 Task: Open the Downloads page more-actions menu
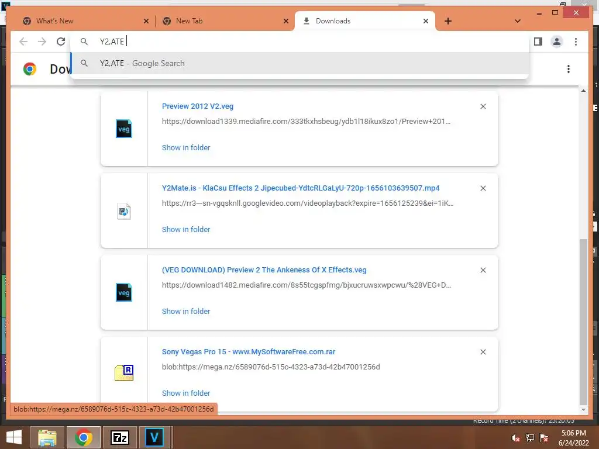click(x=569, y=69)
